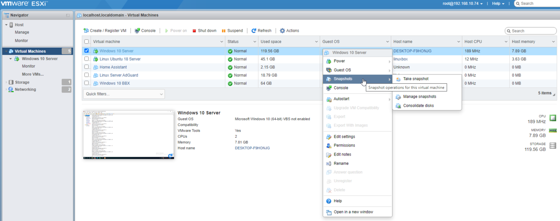The image size is (560, 221).
Task: Select Manage under Host in Navigator
Action: [x=22, y=32]
